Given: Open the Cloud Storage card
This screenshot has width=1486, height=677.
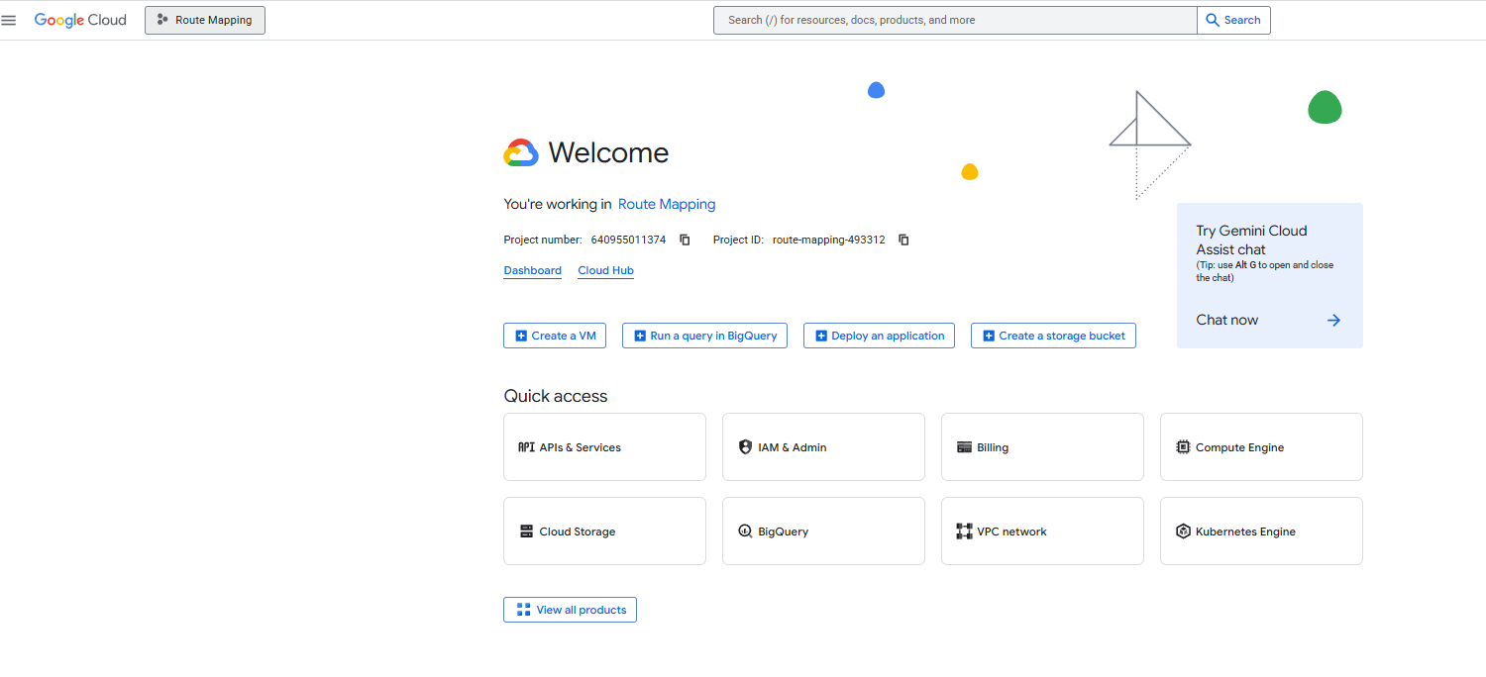Looking at the screenshot, I should coord(604,532).
